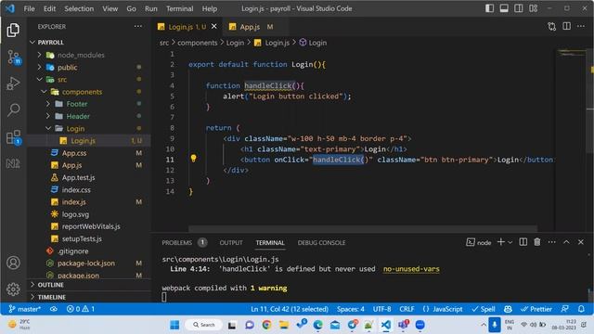The height and width of the screenshot is (334, 594).
Task: Open customize layout button
Action: coord(534,8)
